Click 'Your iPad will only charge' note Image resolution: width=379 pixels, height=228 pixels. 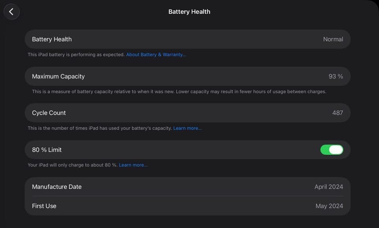pyautogui.click(x=73, y=165)
